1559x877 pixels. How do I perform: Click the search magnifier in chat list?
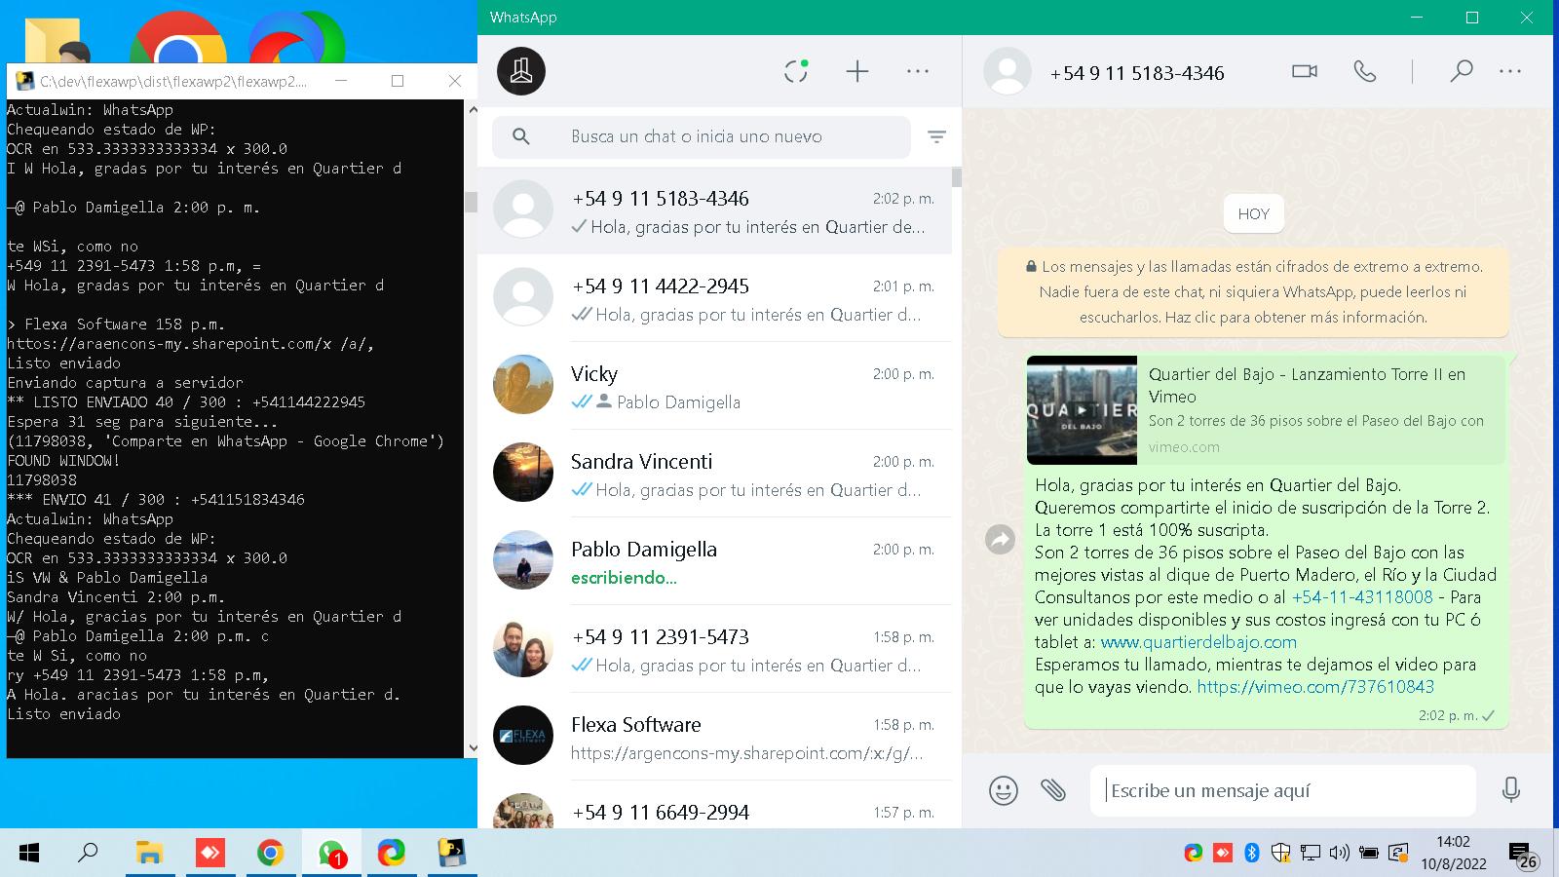coord(521,136)
